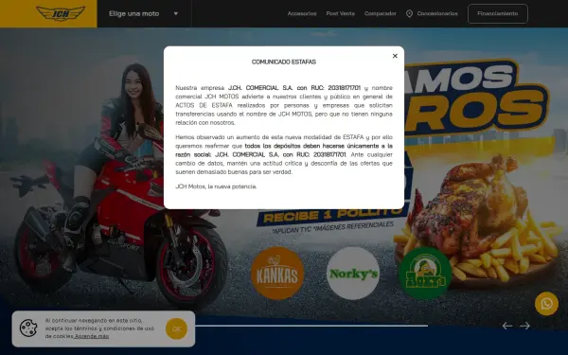The width and height of the screenshot is (568, 355).
Task: Click the COMUNICADO ESTAFAS heading
Action: (x=284, y=62)
